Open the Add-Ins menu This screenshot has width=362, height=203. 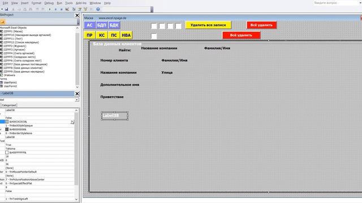click(x=81, y=3)
